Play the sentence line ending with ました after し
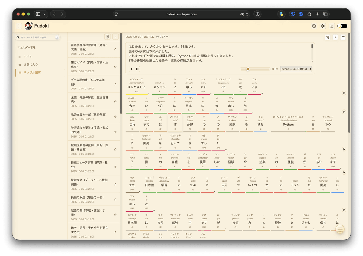This screenshot has height=256, width=363. click(x=344, y=210)
